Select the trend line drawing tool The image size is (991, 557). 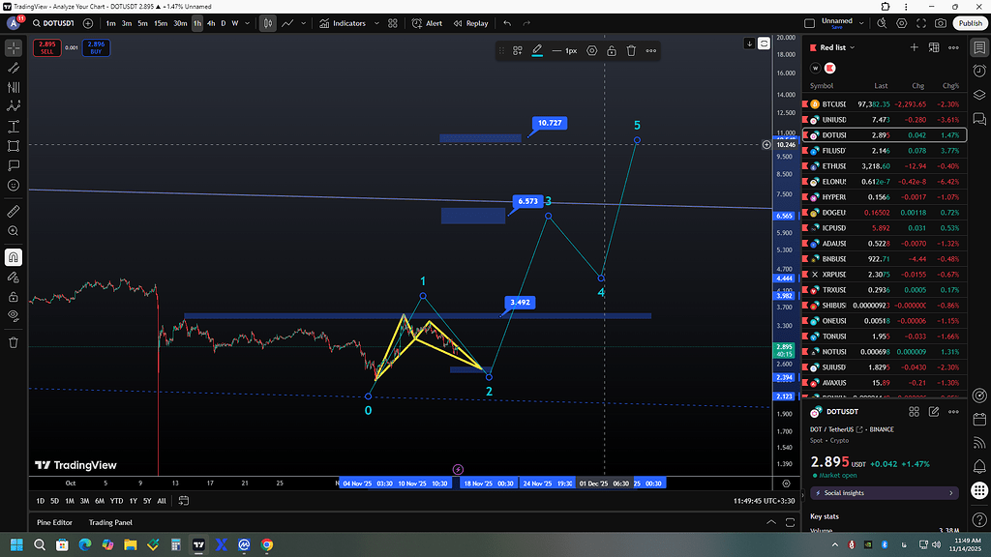(x=14, y=68)
